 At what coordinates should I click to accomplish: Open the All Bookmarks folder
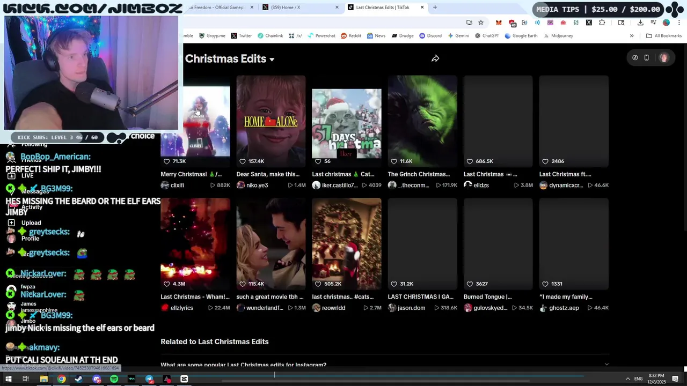664,36
